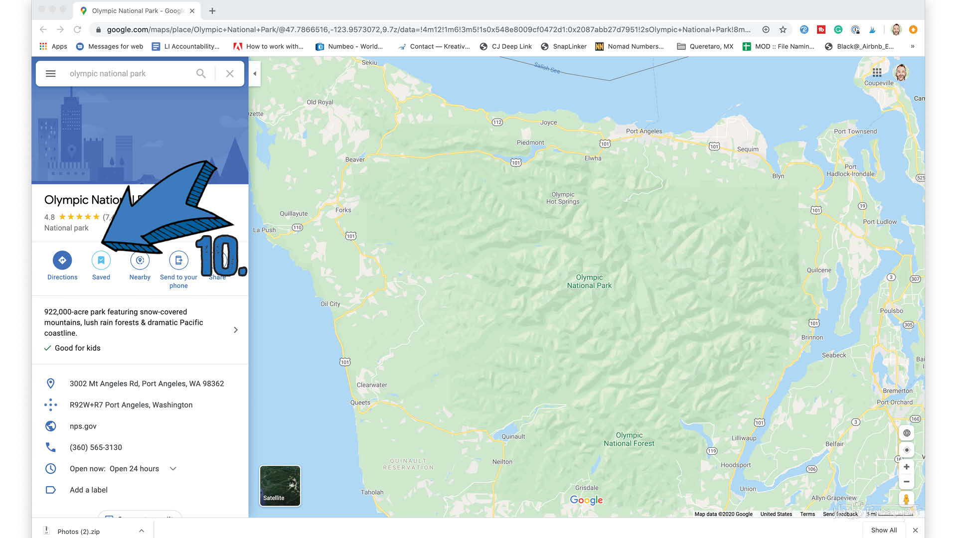Open Photos (2).zip download
The image size is (957, 538).
[79, 532]
